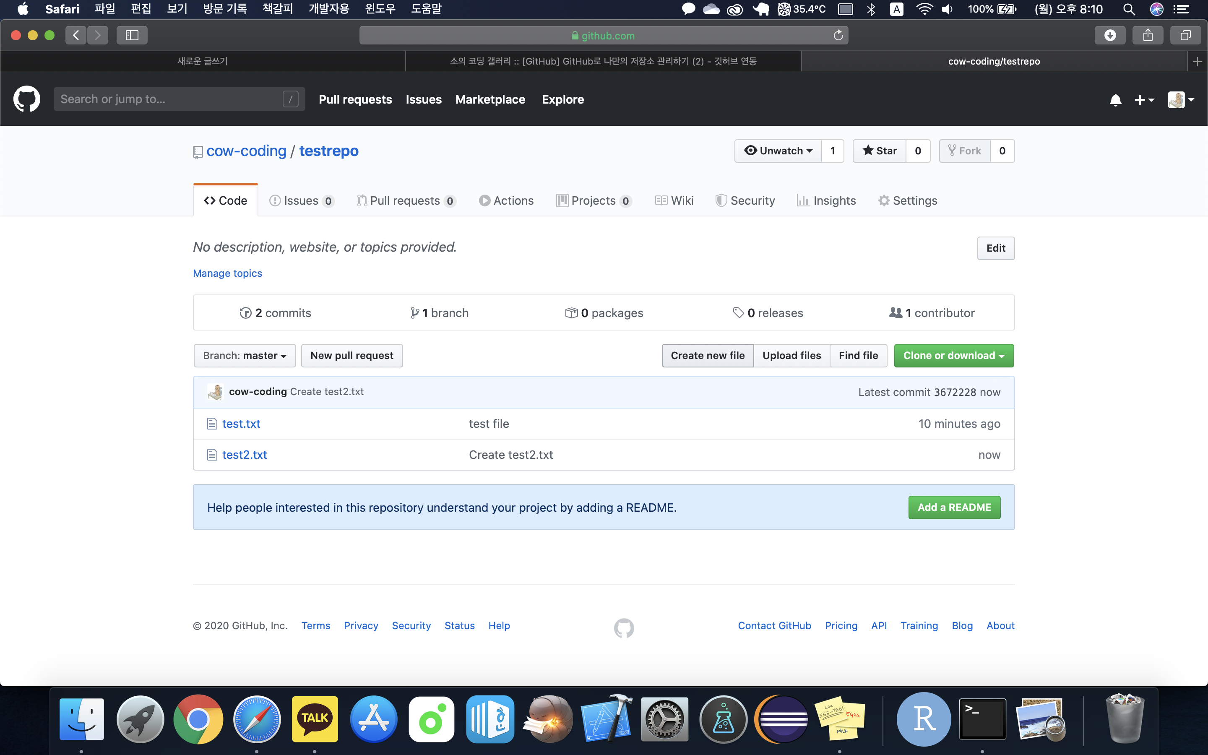Star the testrepo repository
The width and height of the screenshot is (1208, 755).
[x=880, y=151]
